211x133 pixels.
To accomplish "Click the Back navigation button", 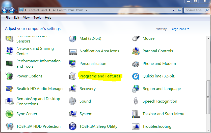I will point(5,10).
